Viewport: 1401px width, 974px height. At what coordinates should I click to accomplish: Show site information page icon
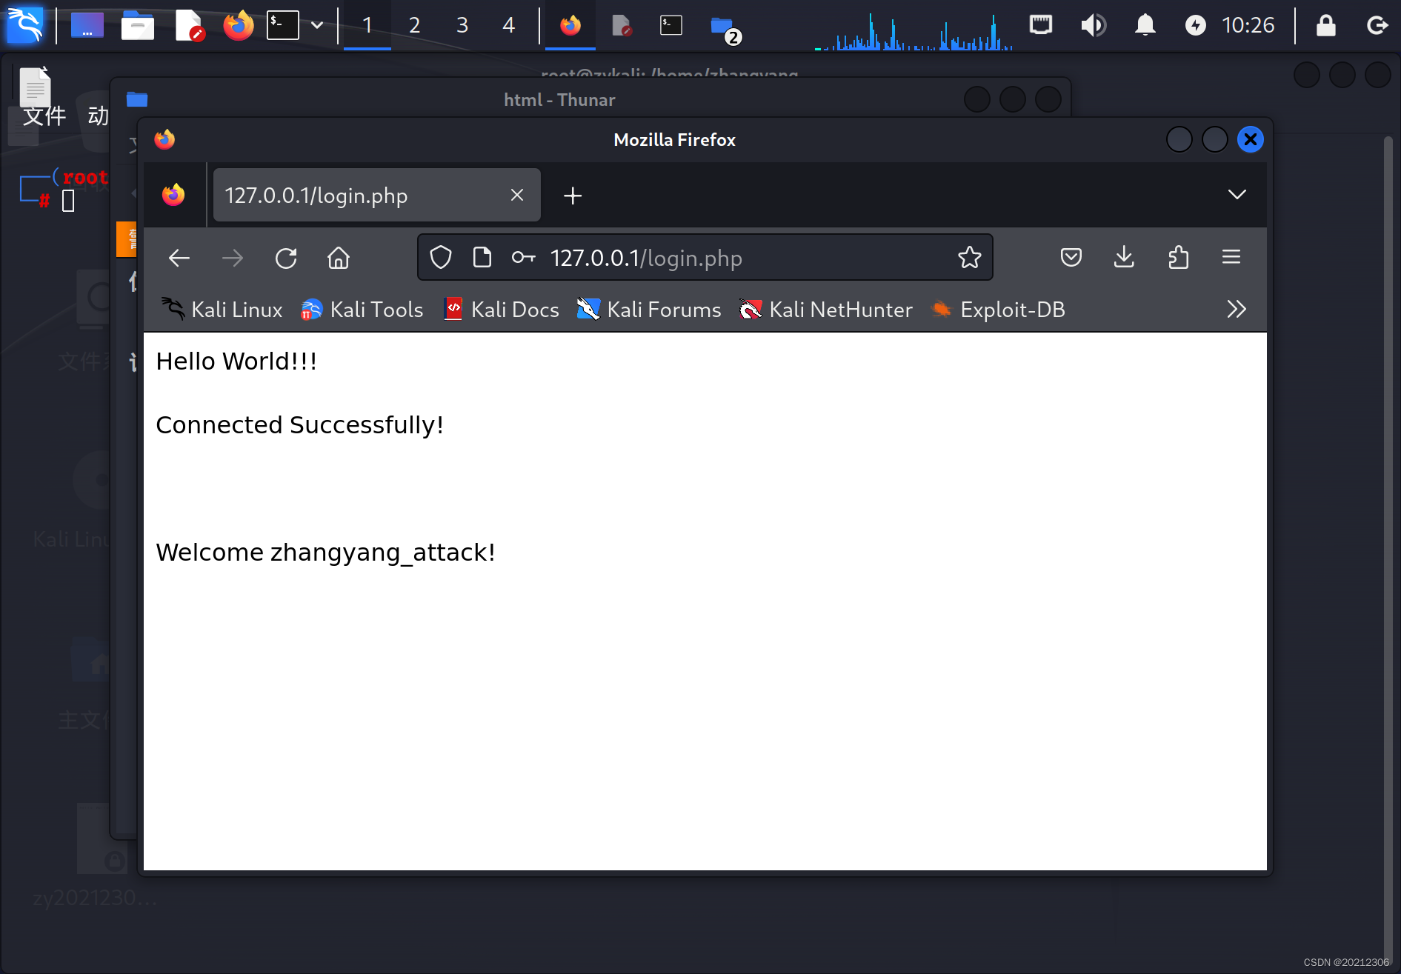point(482,258)
